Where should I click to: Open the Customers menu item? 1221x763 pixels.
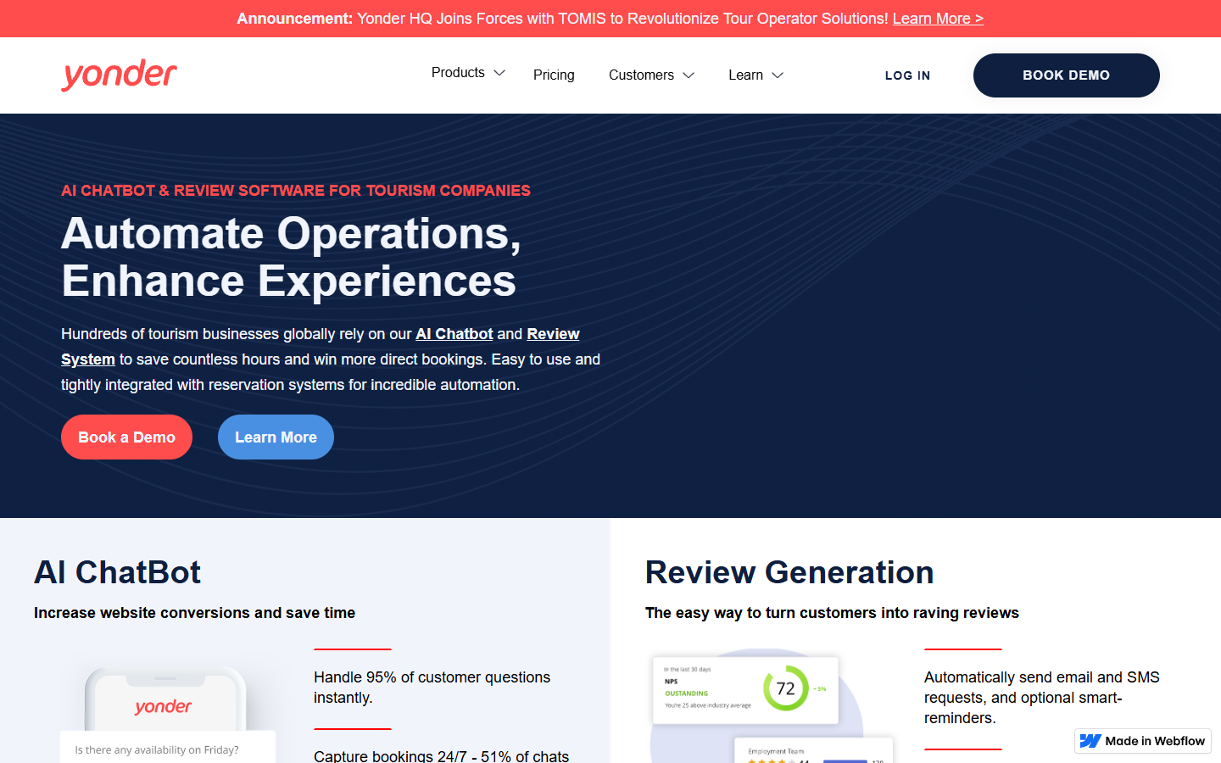pyautogui.click(x=641, y=75)
